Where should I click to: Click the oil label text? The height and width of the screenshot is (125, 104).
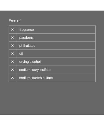21,54
